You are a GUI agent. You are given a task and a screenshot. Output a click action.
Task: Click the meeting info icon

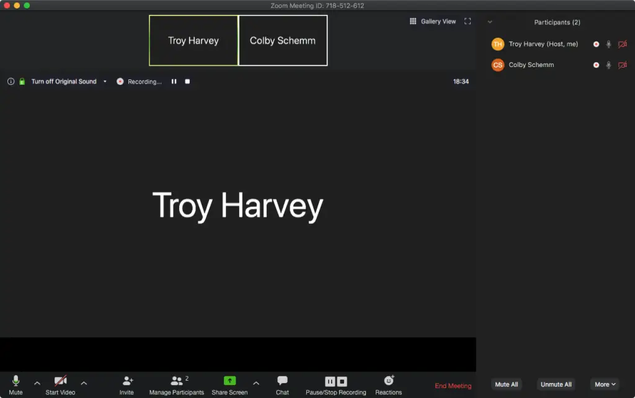[x=11, y=81]
